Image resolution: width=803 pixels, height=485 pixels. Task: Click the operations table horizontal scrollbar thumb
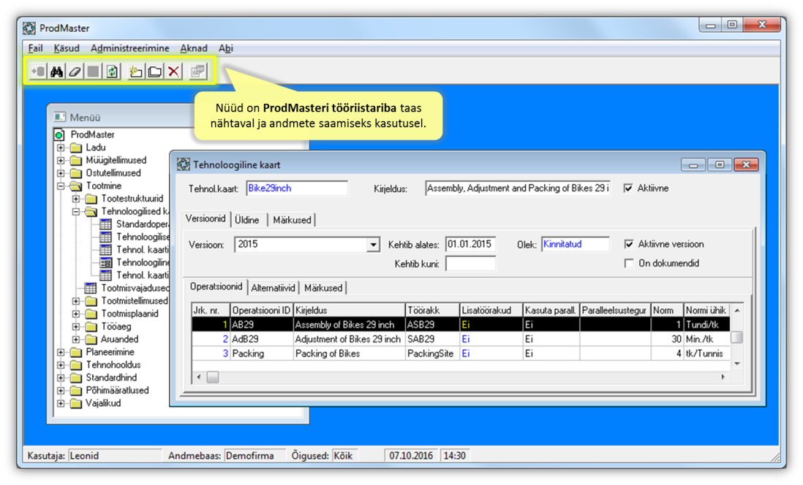[213, 377]
